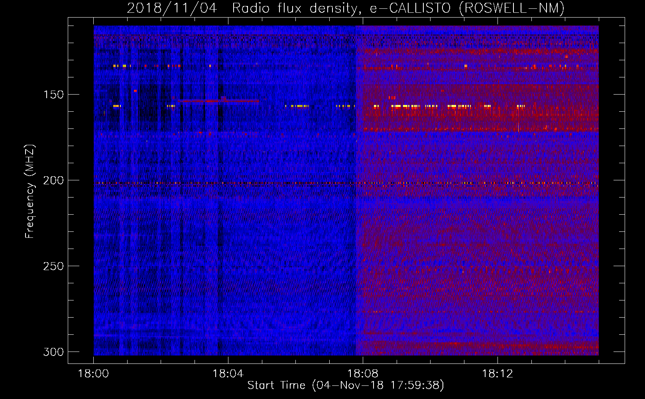The height and width of the screenshot is (399, 645).
Task: Click the plot title mentioning e-CALLISTO ROSWELL-NM
Action: point(346,8)
